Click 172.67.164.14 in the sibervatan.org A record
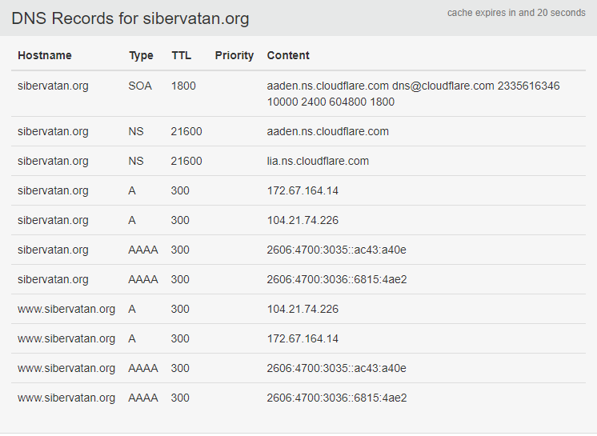The height and width of the screenshot is (436, 597). click(303, 190)
